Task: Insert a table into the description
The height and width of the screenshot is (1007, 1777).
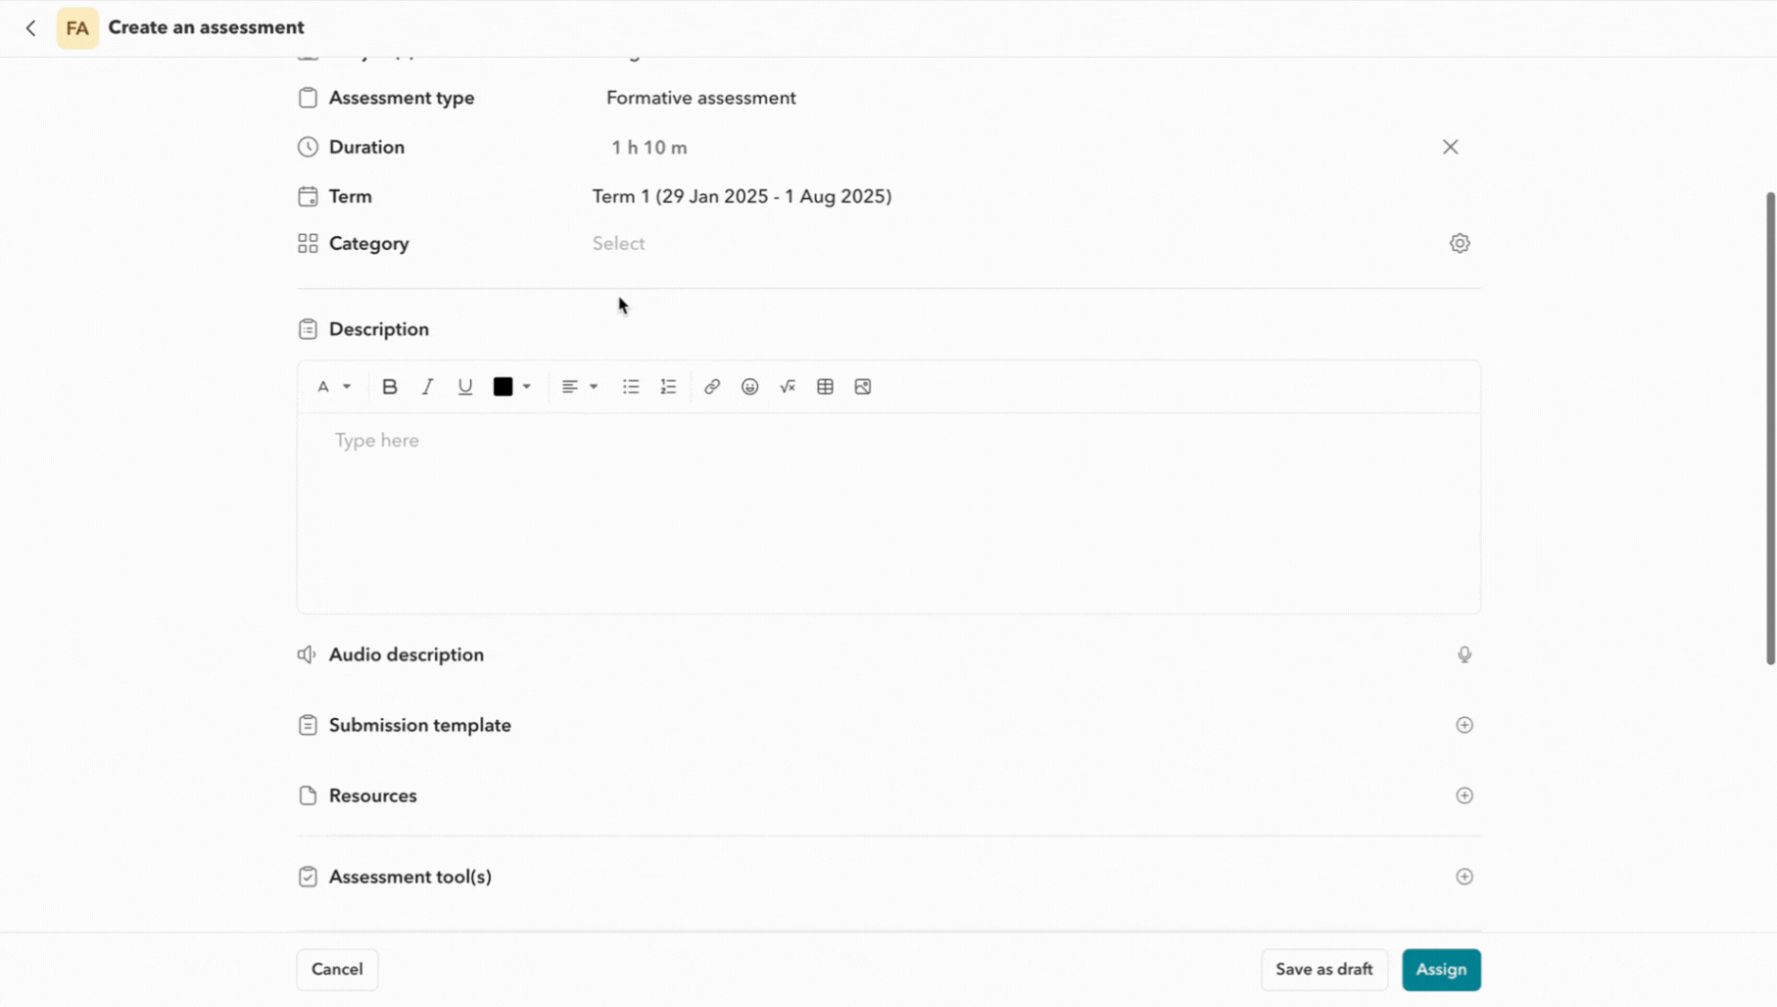Action: [x=824, y=386]
